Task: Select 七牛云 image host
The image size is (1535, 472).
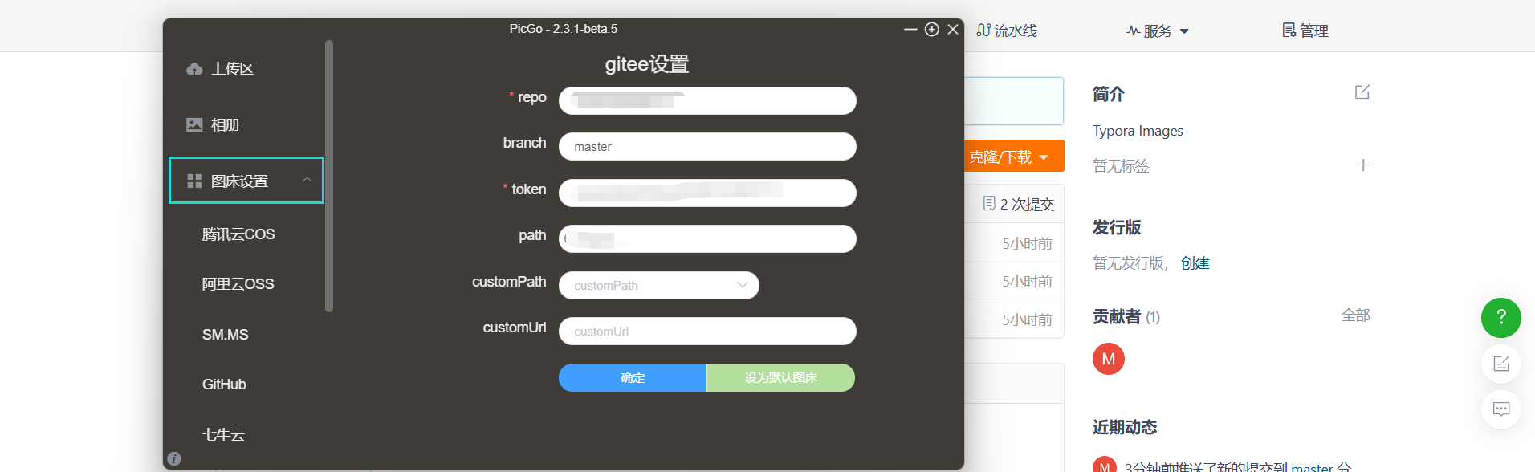Action: click(x=223, y=435)
